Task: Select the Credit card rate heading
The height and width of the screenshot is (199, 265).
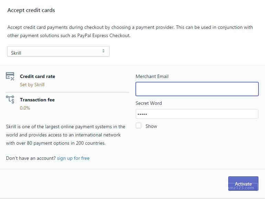Action: pos(37,76)
